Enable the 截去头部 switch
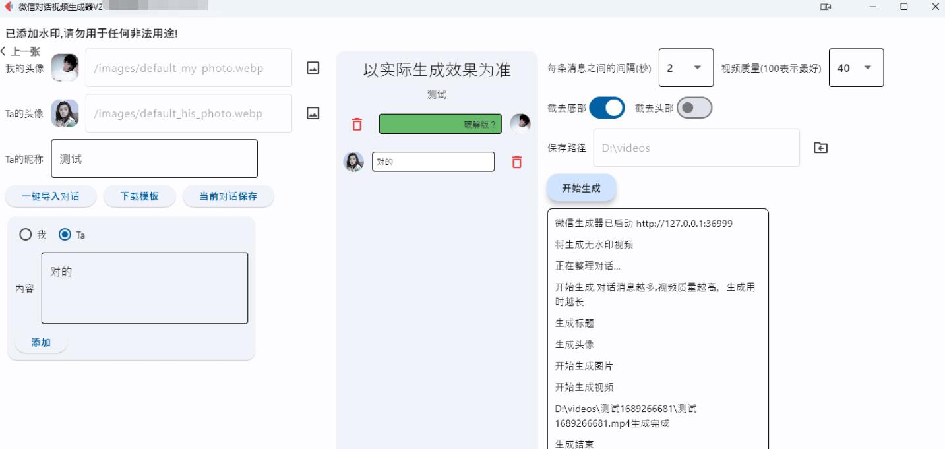Viewport: 945px width, 449px height. (694, 108)
